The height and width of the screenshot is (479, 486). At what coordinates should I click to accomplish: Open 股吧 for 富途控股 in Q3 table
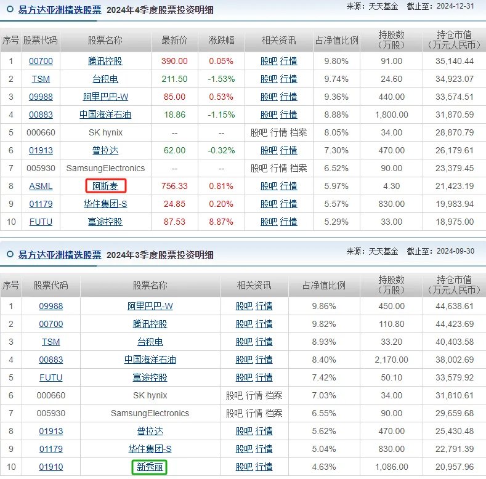(x=245, y=377)
